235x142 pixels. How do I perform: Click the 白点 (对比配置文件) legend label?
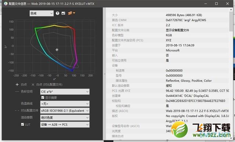pyautogui.click(x=49, y=85)
